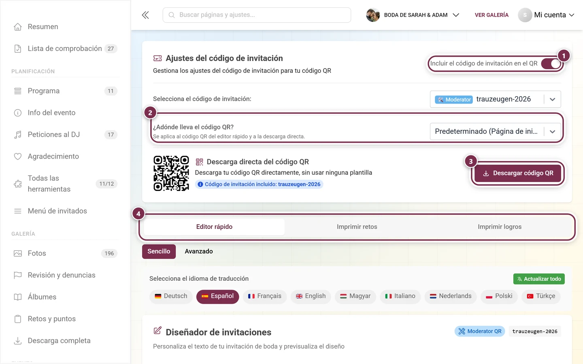Open the invitation code selector trauzeugen-2026
583x364 pixels.
(x=495, y=99)
